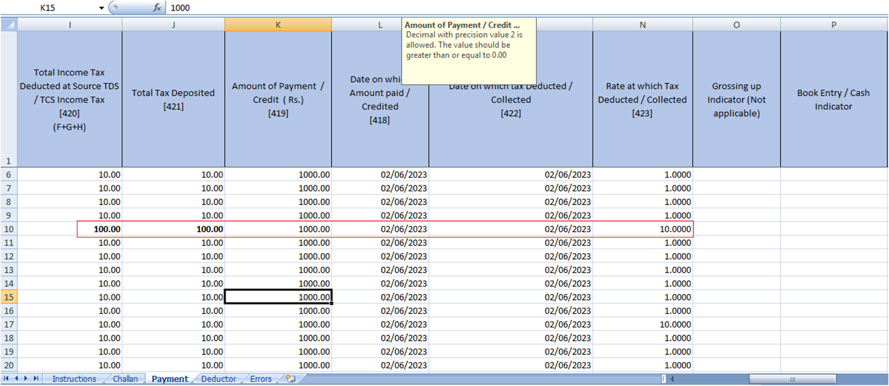Click the next-sheet navigation arrow
The image size is (889, 386).
pos(25,378)
